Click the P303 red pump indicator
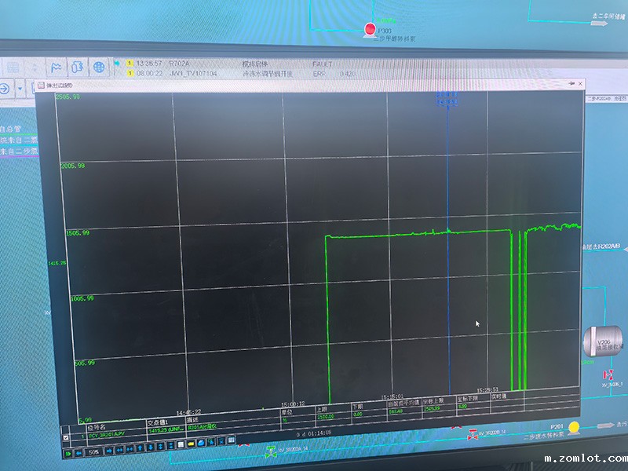The width and height of the screenshot is (628, 471). coord(370,29)
